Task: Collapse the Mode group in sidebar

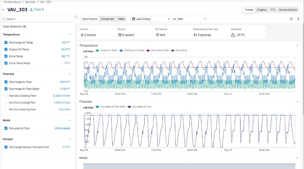Action: point(70,120)
